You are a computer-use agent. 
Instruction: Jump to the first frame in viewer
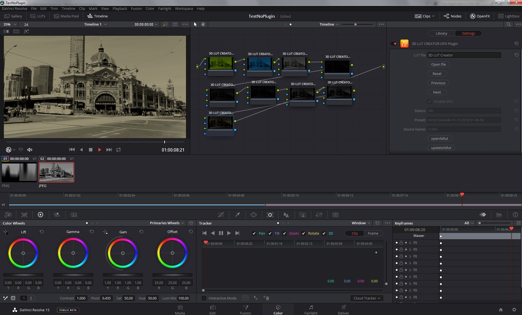(x=72, y=150)
